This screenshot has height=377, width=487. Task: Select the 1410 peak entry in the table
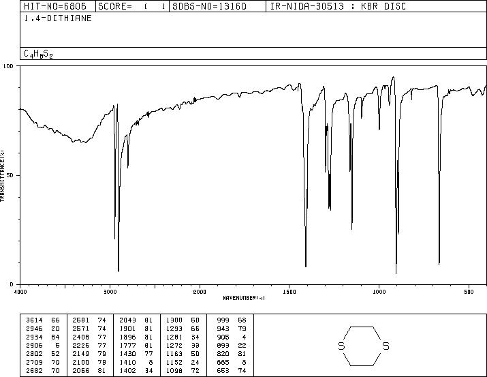(x=183, y=363)
